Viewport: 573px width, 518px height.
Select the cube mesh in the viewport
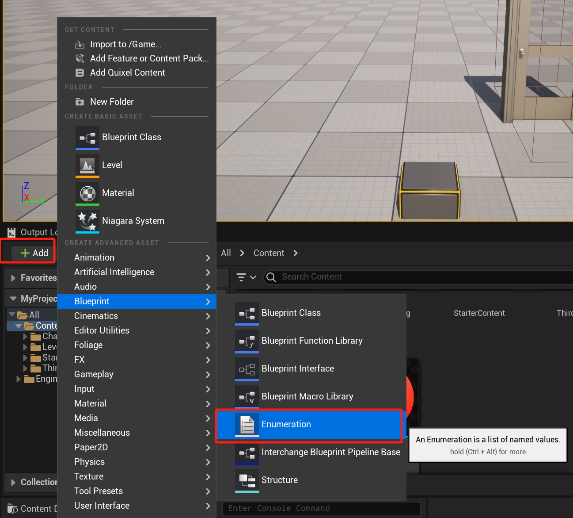click(430, 190)
